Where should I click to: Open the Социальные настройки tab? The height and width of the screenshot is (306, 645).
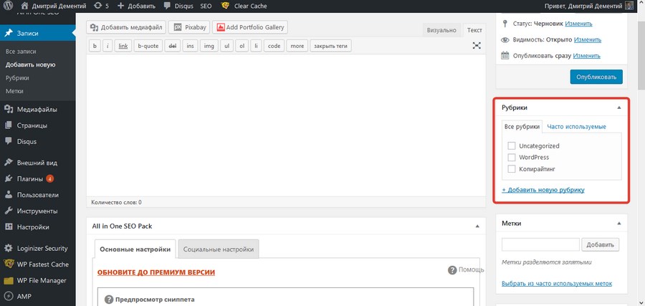[x=219, y=249]
